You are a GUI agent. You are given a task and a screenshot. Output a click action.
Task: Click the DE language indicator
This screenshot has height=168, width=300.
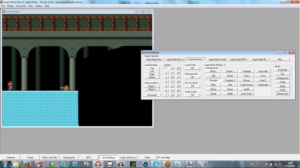(x=252, y=164)
